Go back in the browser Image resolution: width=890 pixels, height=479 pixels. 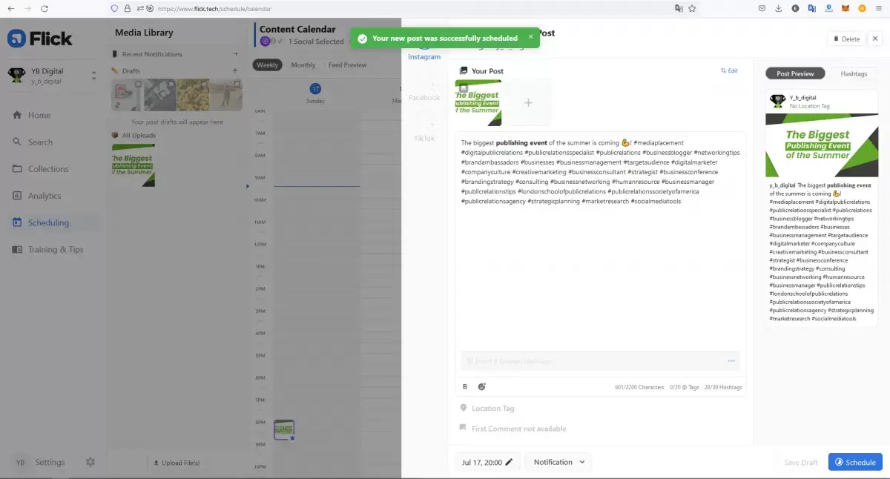(10, 8)
